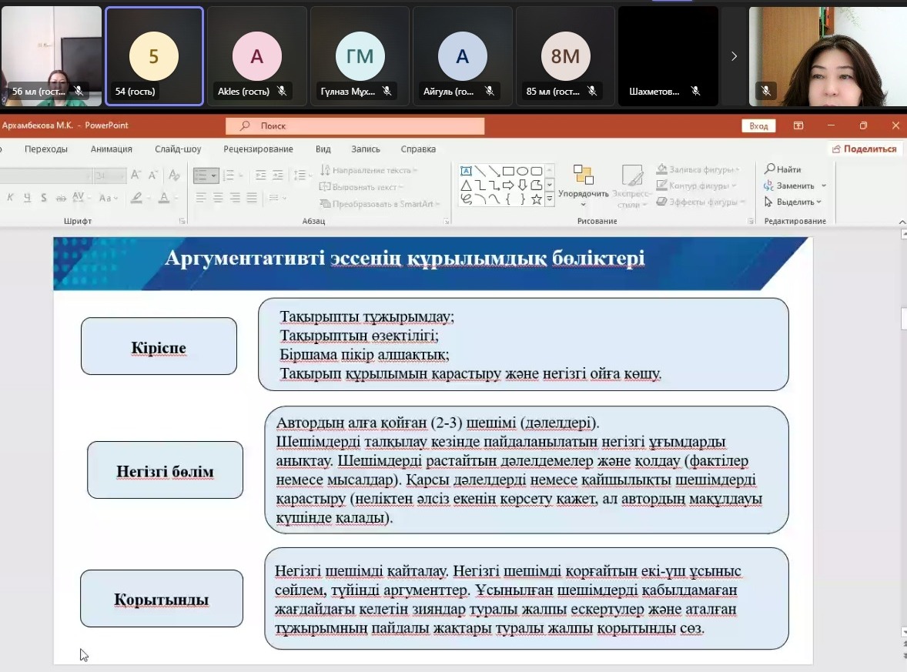Image resolution: width=907 pixels, height=672 pixels.
Task: Click the mic icon on the presenter video
Action: coord(766,90)
